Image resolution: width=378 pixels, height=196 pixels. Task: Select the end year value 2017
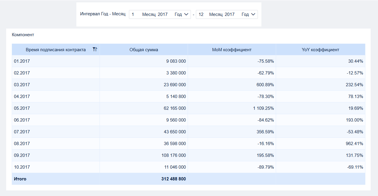[230, 14]
